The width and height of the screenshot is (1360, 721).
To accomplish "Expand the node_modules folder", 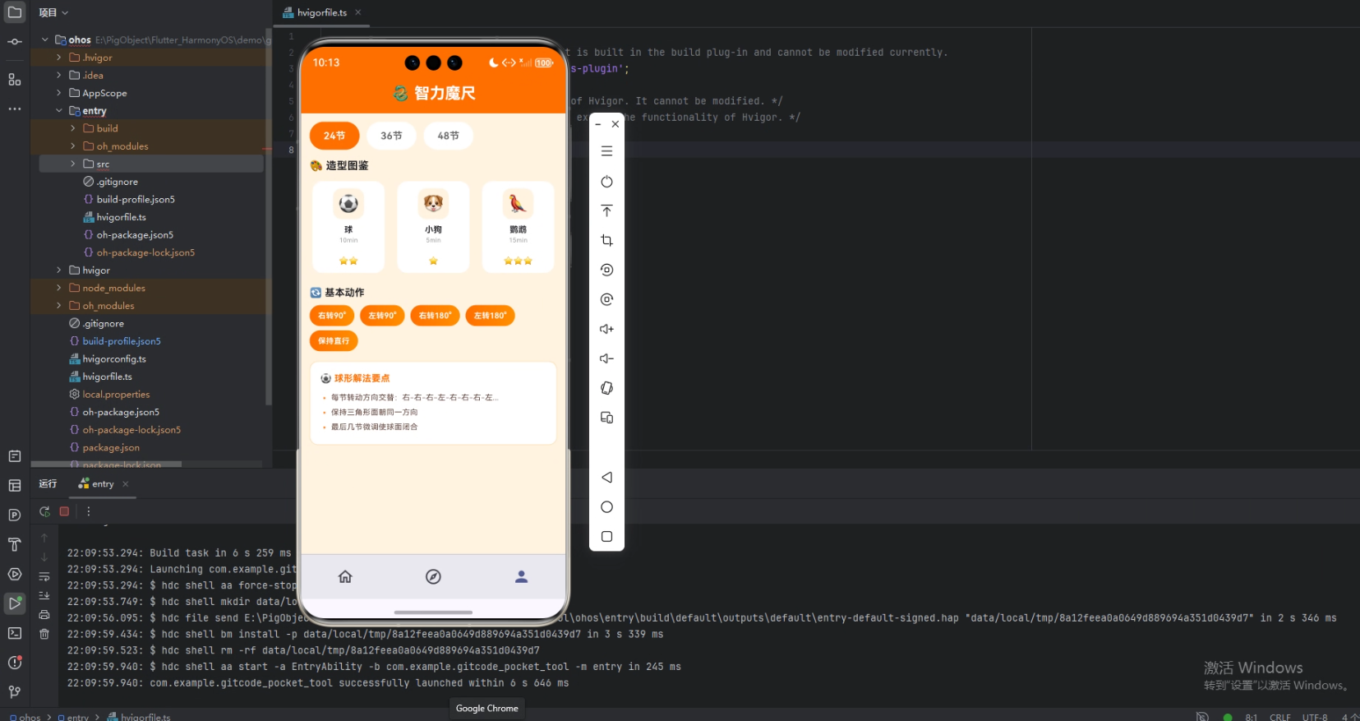I will coord(58,288).
